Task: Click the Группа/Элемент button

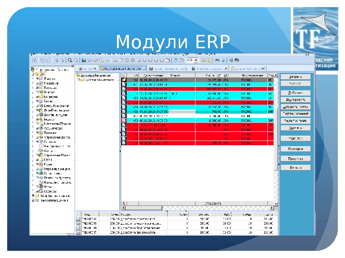Action: (296, 114)
